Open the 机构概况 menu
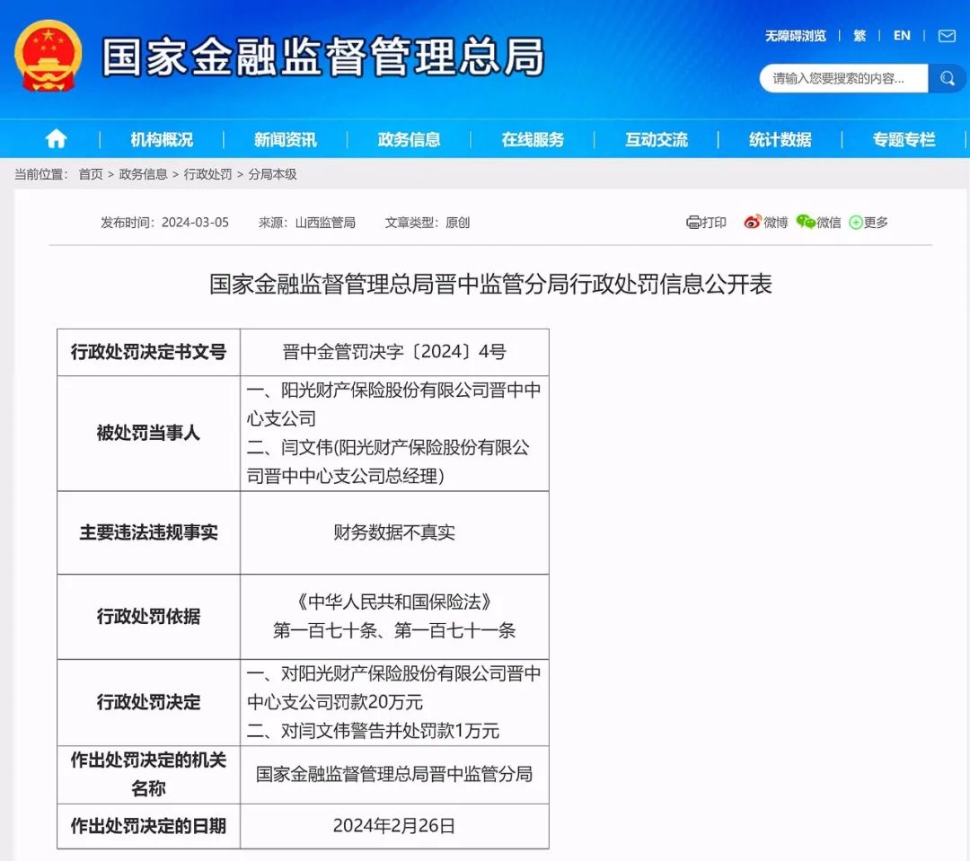This screenshot has height=861, width=970. tap(162, 139)
